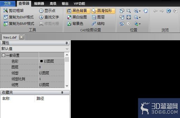Select the 线宽 property label
This screenshot has width=180, height=118.
click(x=15, y=85)
